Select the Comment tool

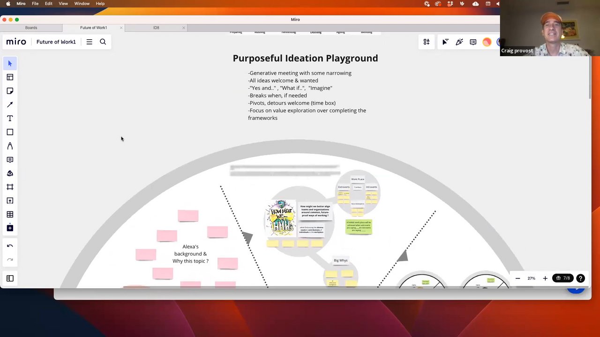[x=10, y=160]
